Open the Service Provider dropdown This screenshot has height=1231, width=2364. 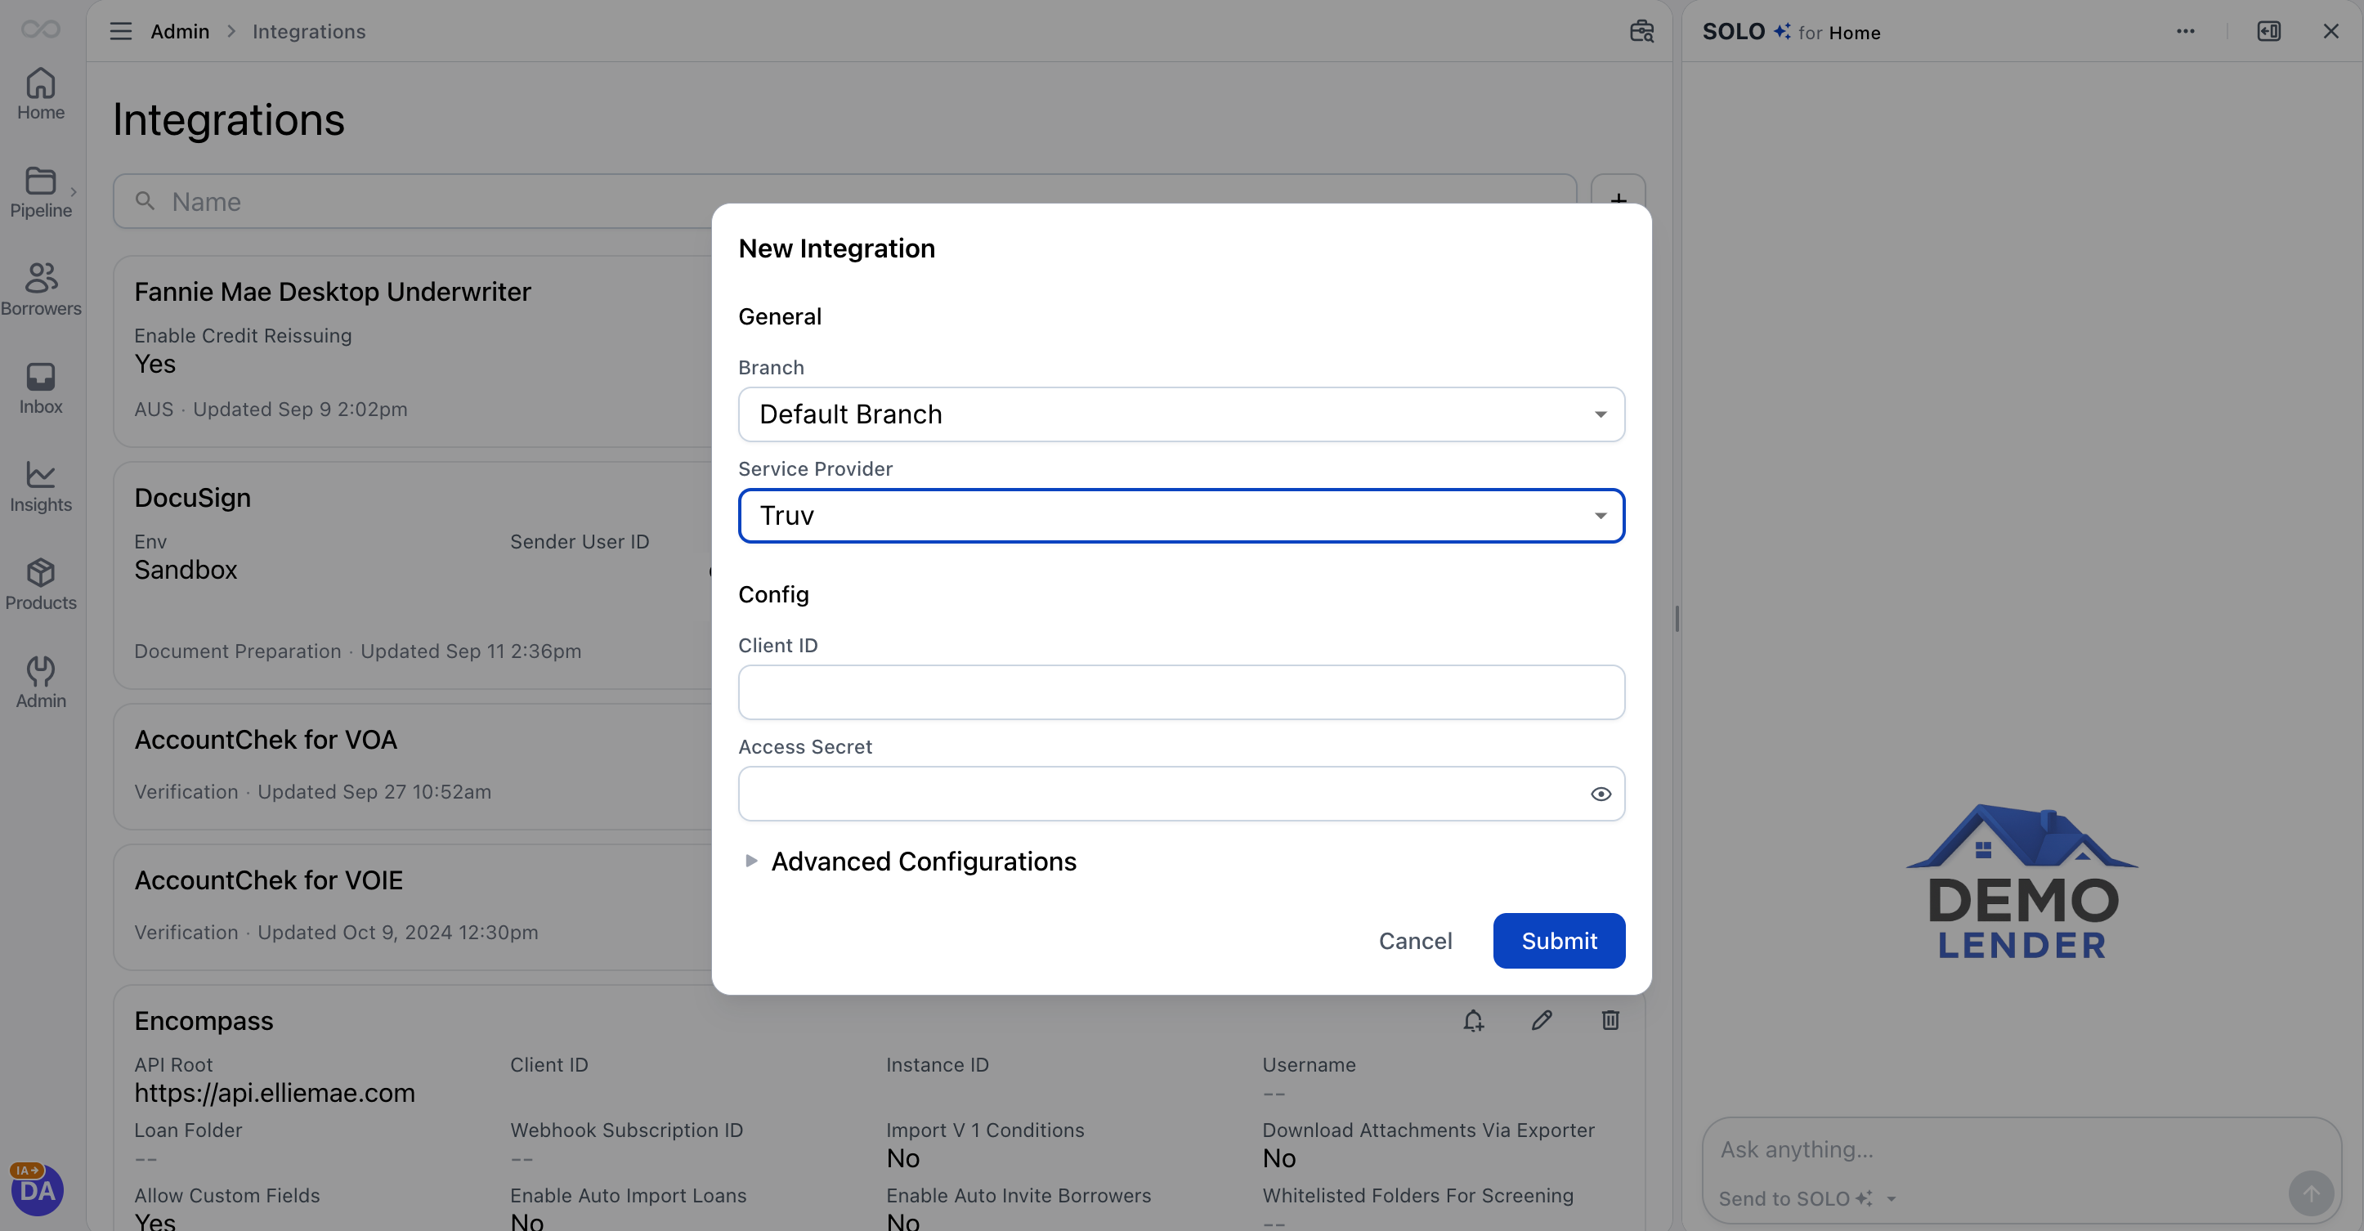pyautogui.click(x=1181, y=516)
